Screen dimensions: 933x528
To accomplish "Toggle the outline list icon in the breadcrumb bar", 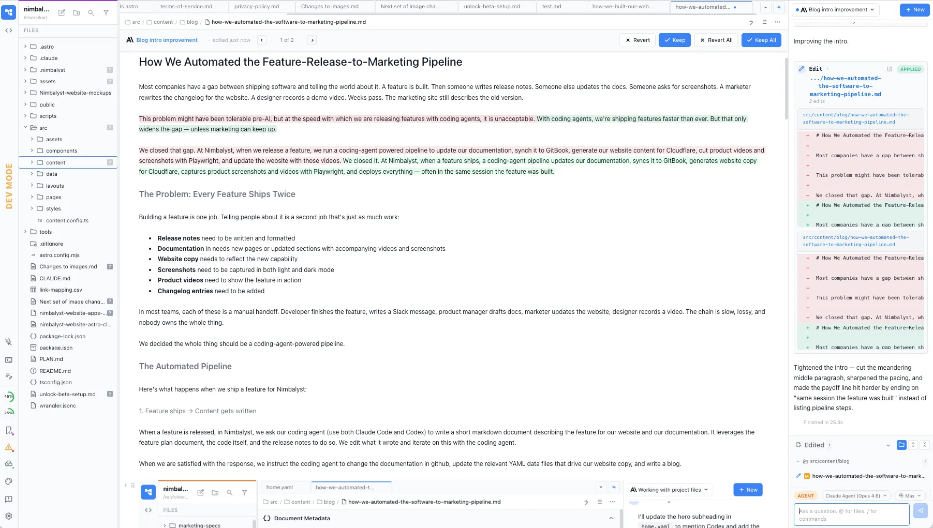I will 764,22.
